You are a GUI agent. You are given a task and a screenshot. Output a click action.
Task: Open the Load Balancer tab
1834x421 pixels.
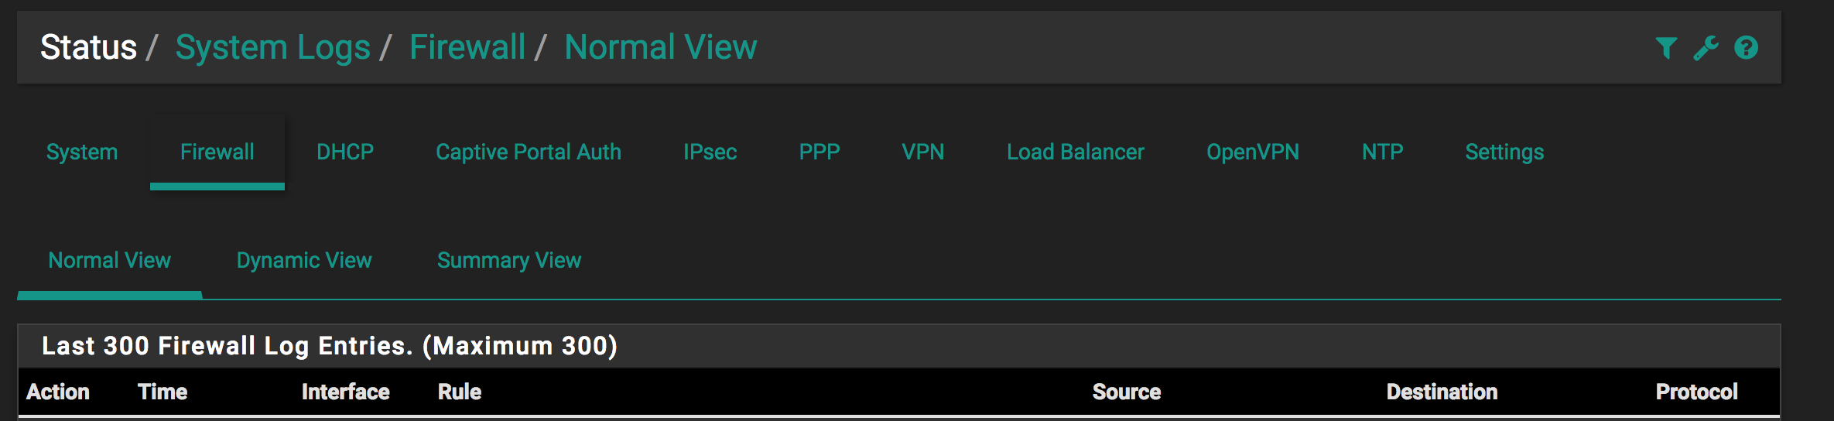[1075, 152]
